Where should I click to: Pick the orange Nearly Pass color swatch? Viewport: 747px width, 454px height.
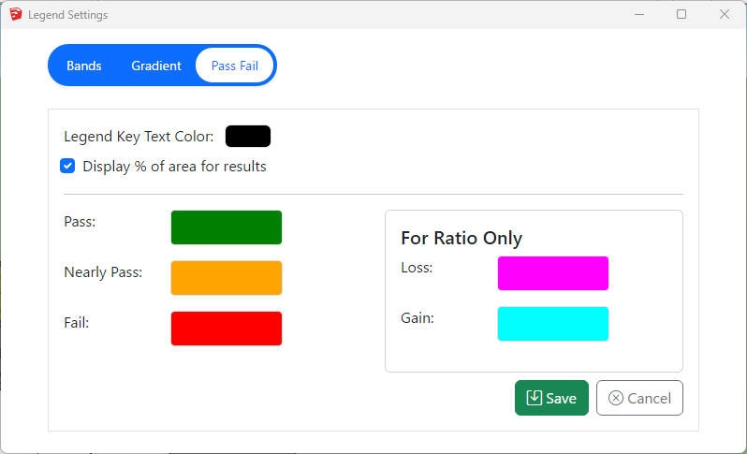227,278
